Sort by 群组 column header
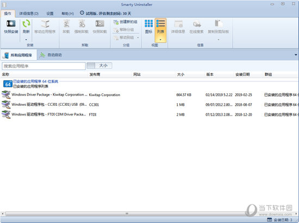 pos(268,74)
